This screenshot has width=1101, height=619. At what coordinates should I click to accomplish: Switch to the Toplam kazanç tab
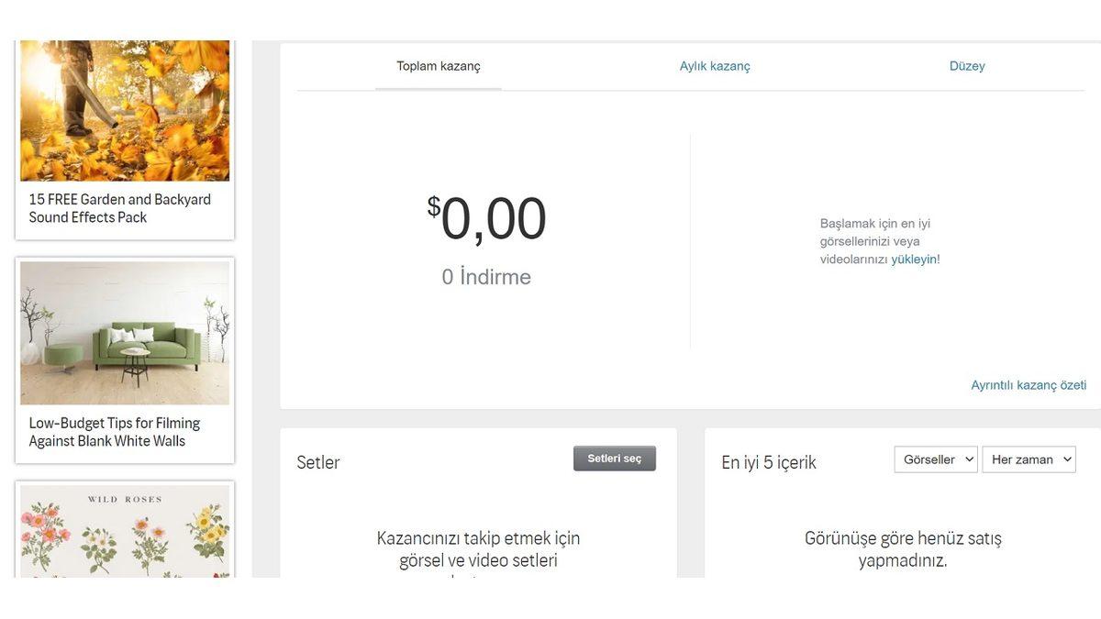coord(438,66)
